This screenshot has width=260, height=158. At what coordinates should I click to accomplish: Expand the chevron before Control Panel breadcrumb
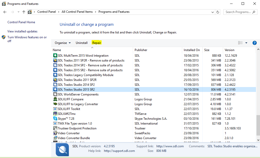click(34, 12)
